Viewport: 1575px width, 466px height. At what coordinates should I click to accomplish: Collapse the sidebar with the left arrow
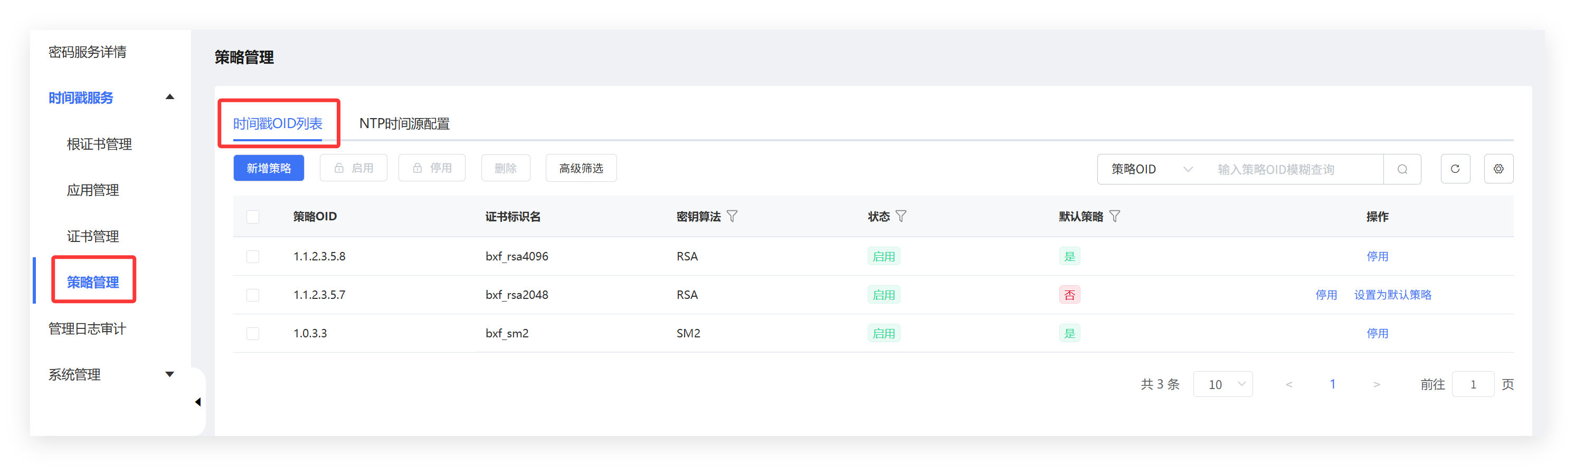pyautogui.click(x=197, y=402)
